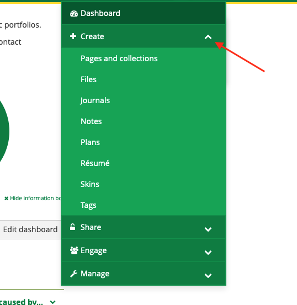The width and height of the screenshot is (297, 305).
Task: Click the Edit dashboard button
Action: (x=30, y=229)
